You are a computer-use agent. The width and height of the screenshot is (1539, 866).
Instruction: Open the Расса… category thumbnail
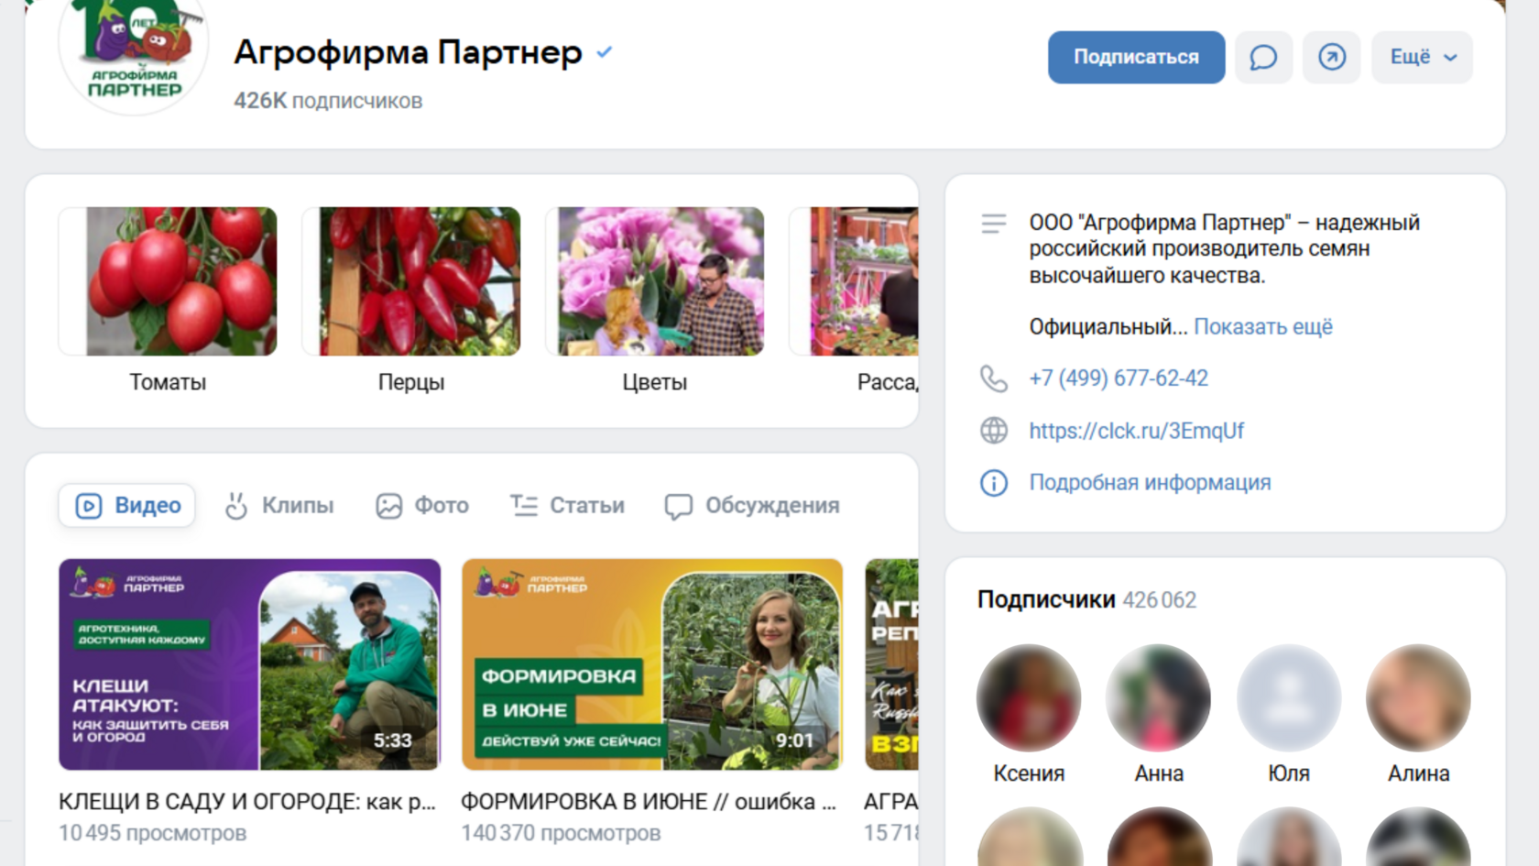click(x=854, y=281)
